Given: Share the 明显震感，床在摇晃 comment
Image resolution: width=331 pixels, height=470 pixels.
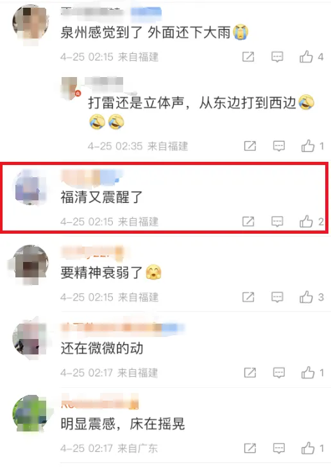Looking at the screenshot, I should point(250,448).
